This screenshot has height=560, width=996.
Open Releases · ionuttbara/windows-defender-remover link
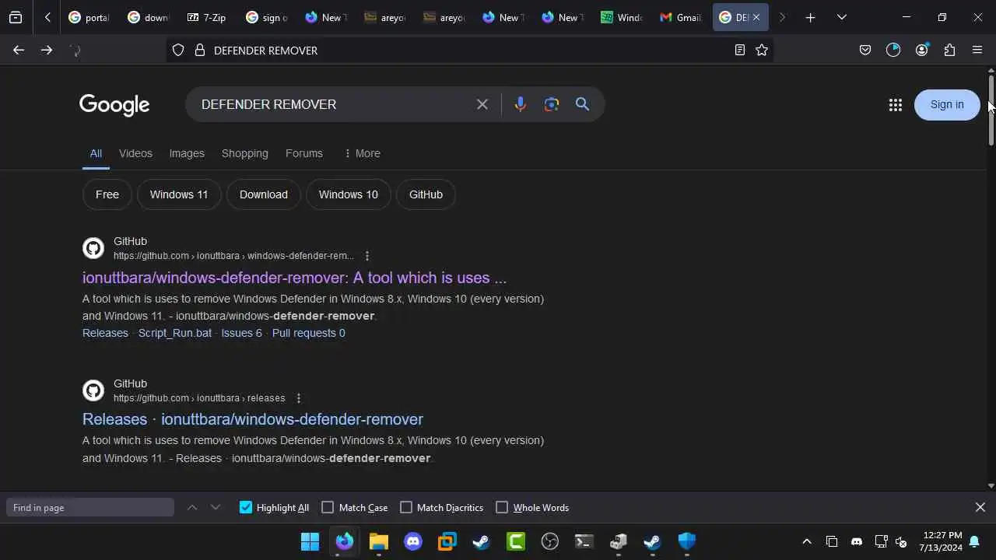pyautogui.click(x=253, y=419)
